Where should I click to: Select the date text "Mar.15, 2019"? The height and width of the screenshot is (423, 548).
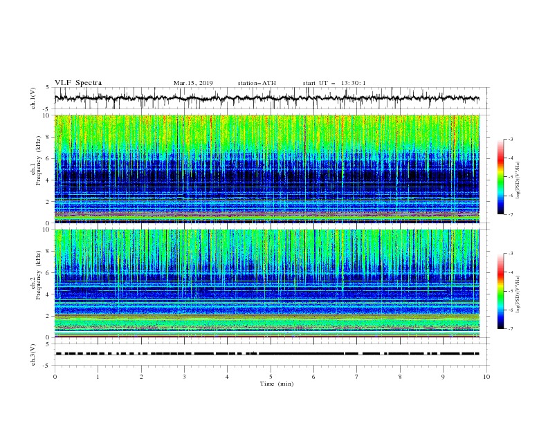pyautogui.click(x=193, y=83)
